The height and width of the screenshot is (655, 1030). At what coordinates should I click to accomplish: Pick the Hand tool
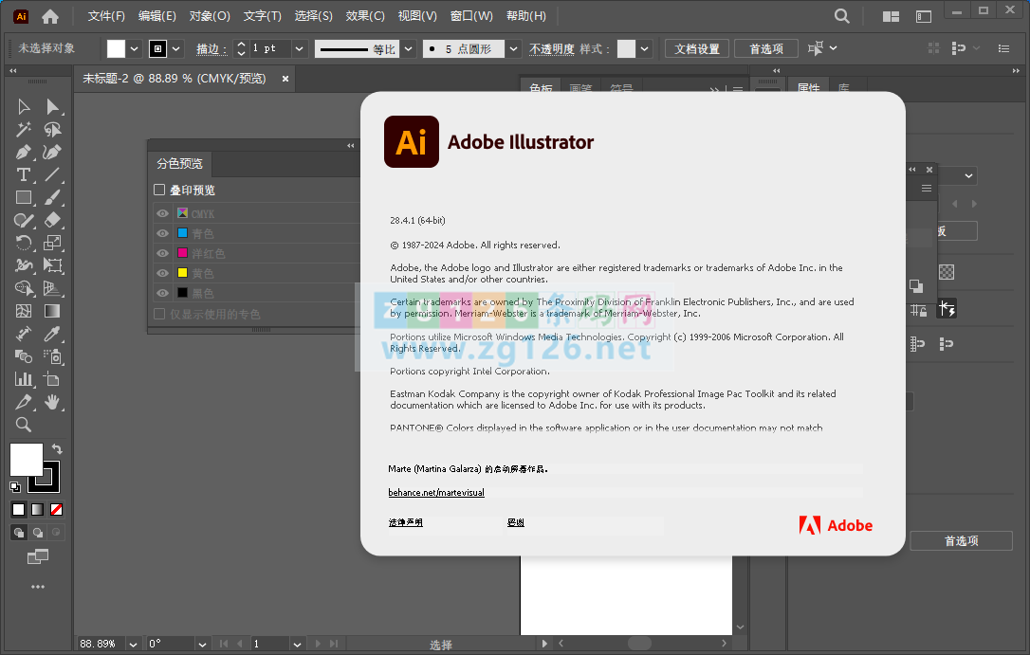click(x=52, y=402)
